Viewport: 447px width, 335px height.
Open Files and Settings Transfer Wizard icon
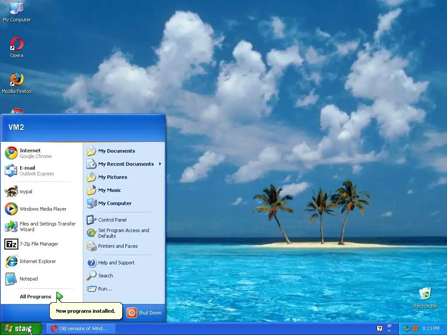11,226
